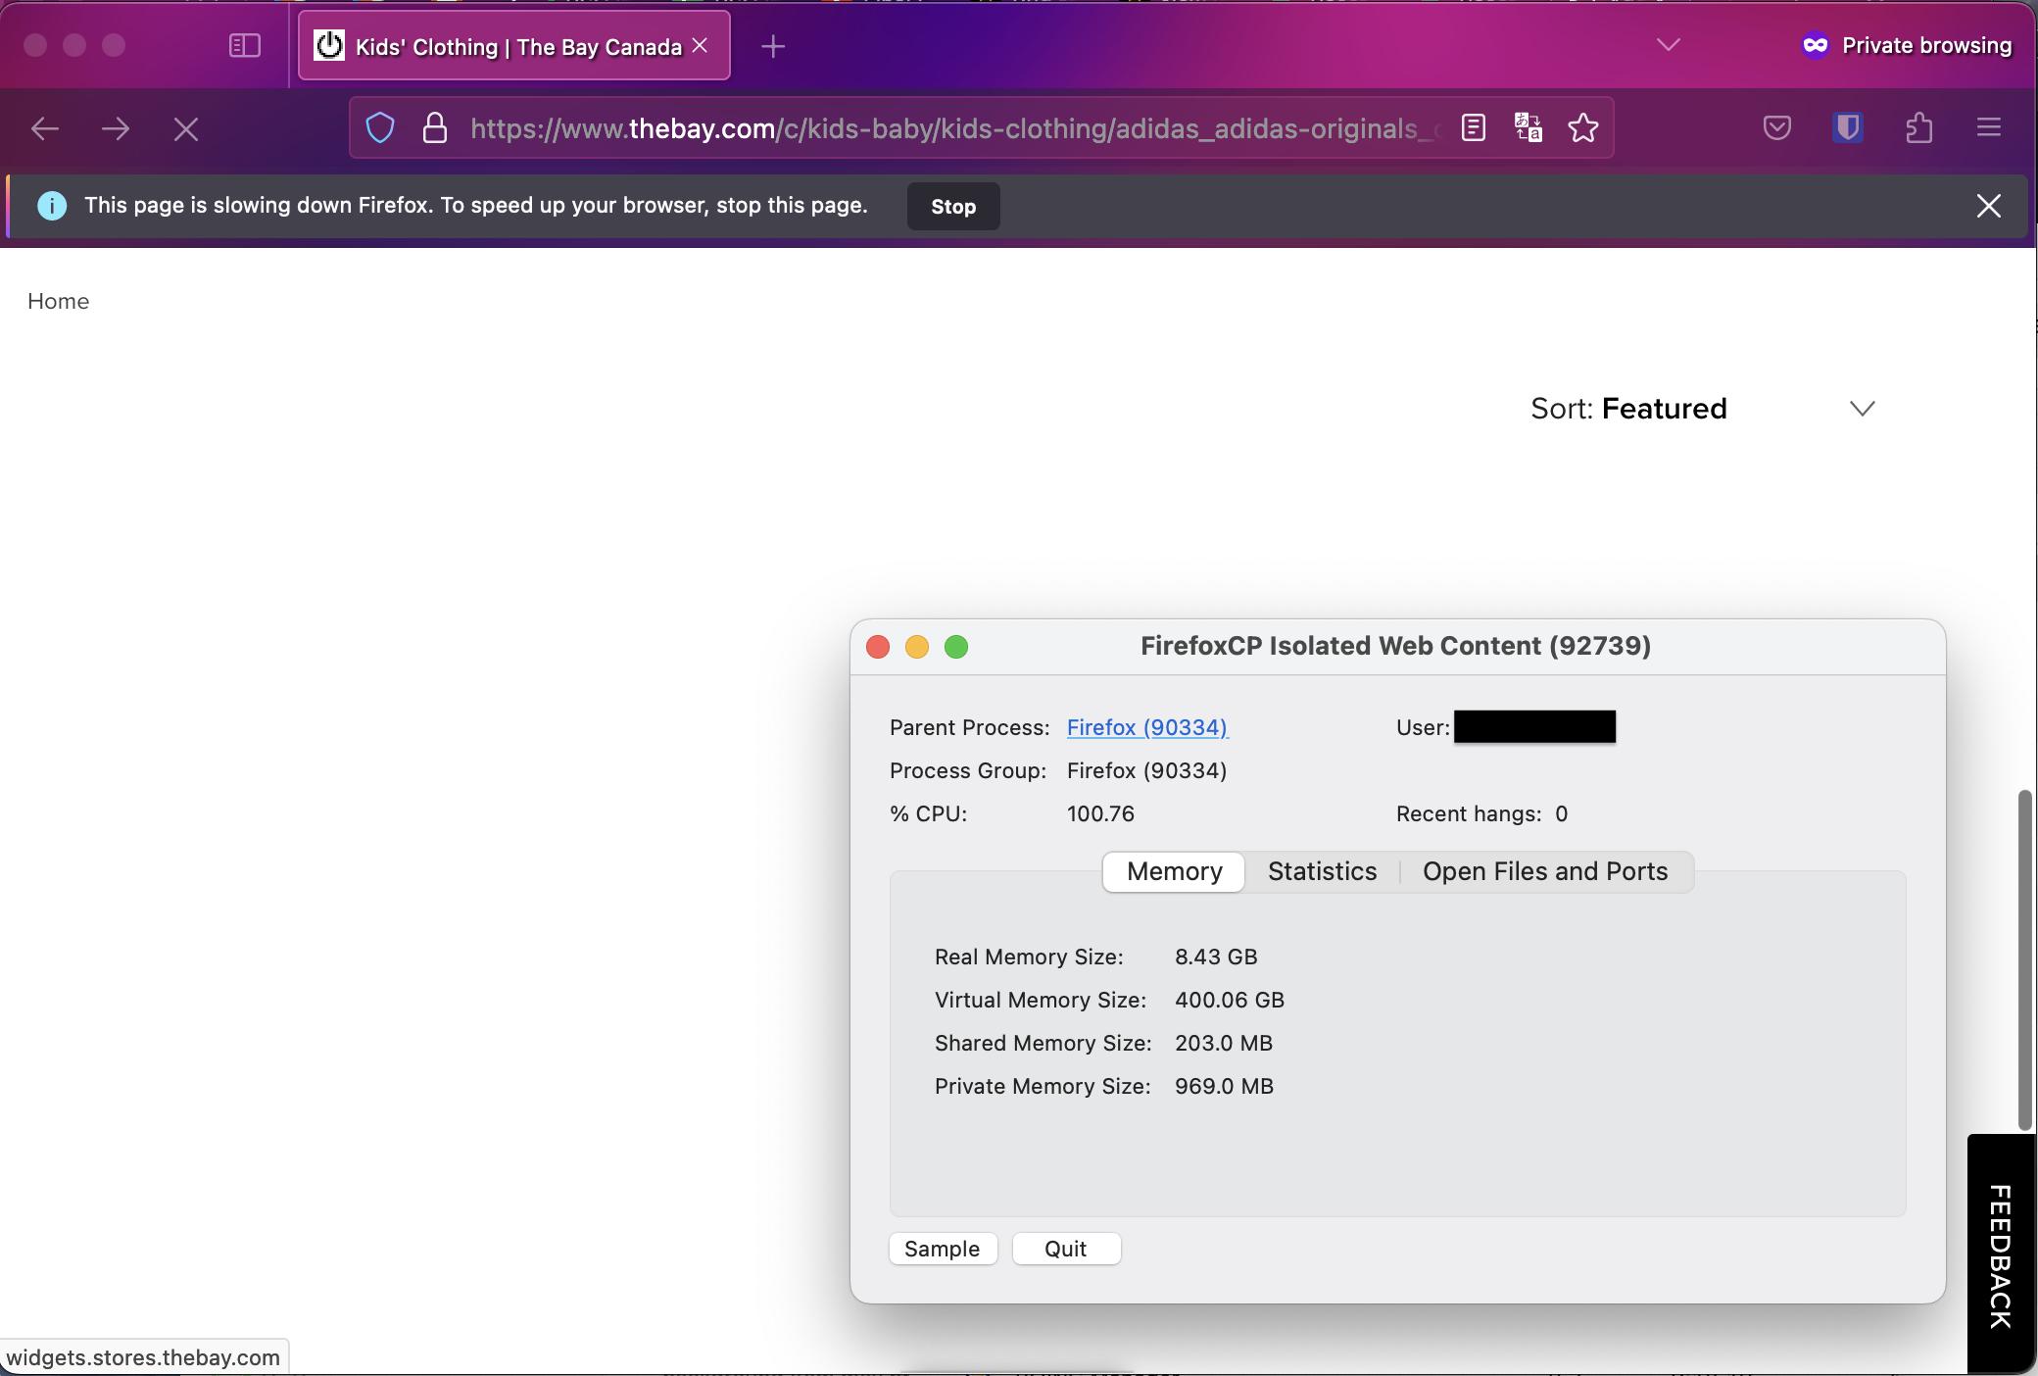Click the info icon in notification bar
This screenshot has height=1376, width=2038.
tap(52, 206)
